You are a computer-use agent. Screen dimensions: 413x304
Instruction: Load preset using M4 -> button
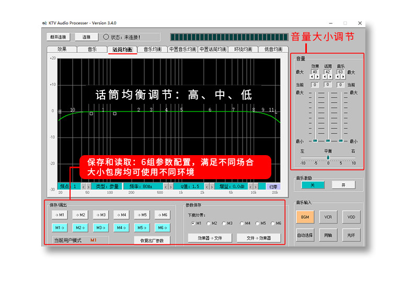[121, 228]
